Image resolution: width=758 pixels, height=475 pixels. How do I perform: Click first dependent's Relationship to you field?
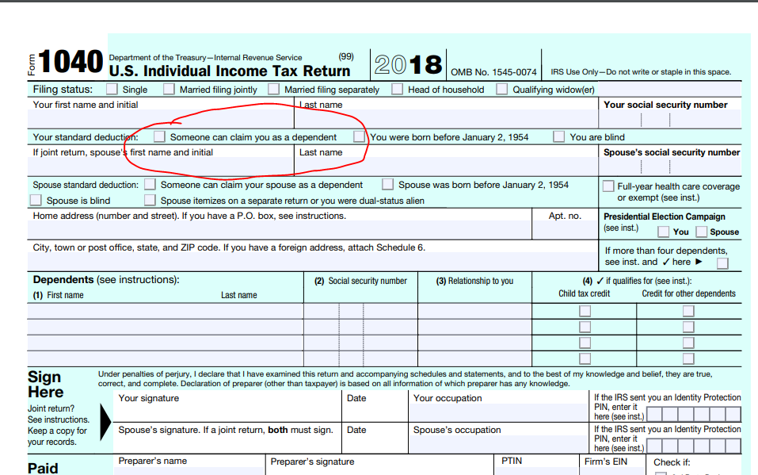click(474, 311)
